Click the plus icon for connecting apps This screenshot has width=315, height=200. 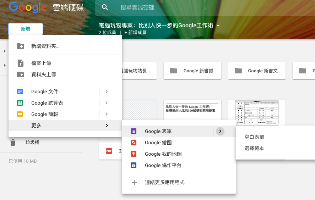click(134, 182)
